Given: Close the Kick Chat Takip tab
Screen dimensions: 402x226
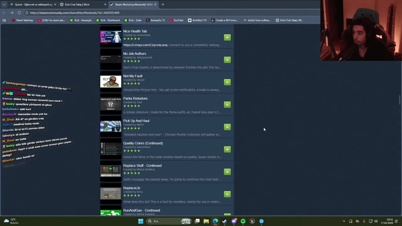Looking at the screenshot, I should point(105,4).
